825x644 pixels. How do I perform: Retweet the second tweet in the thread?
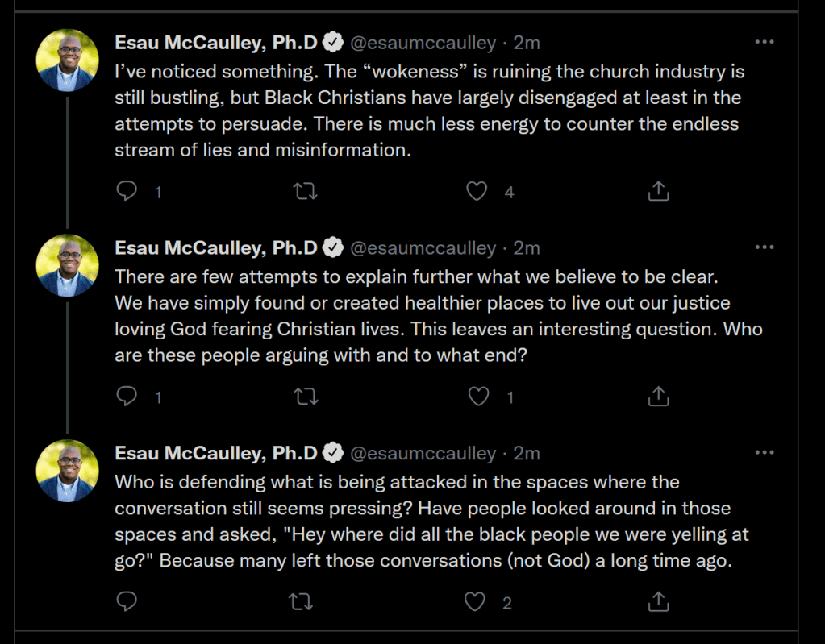click(x=306, y=397)
